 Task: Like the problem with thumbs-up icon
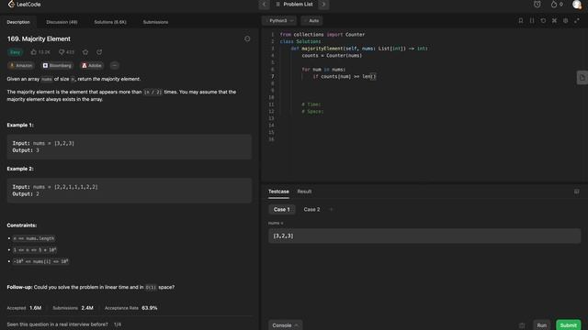34,52
